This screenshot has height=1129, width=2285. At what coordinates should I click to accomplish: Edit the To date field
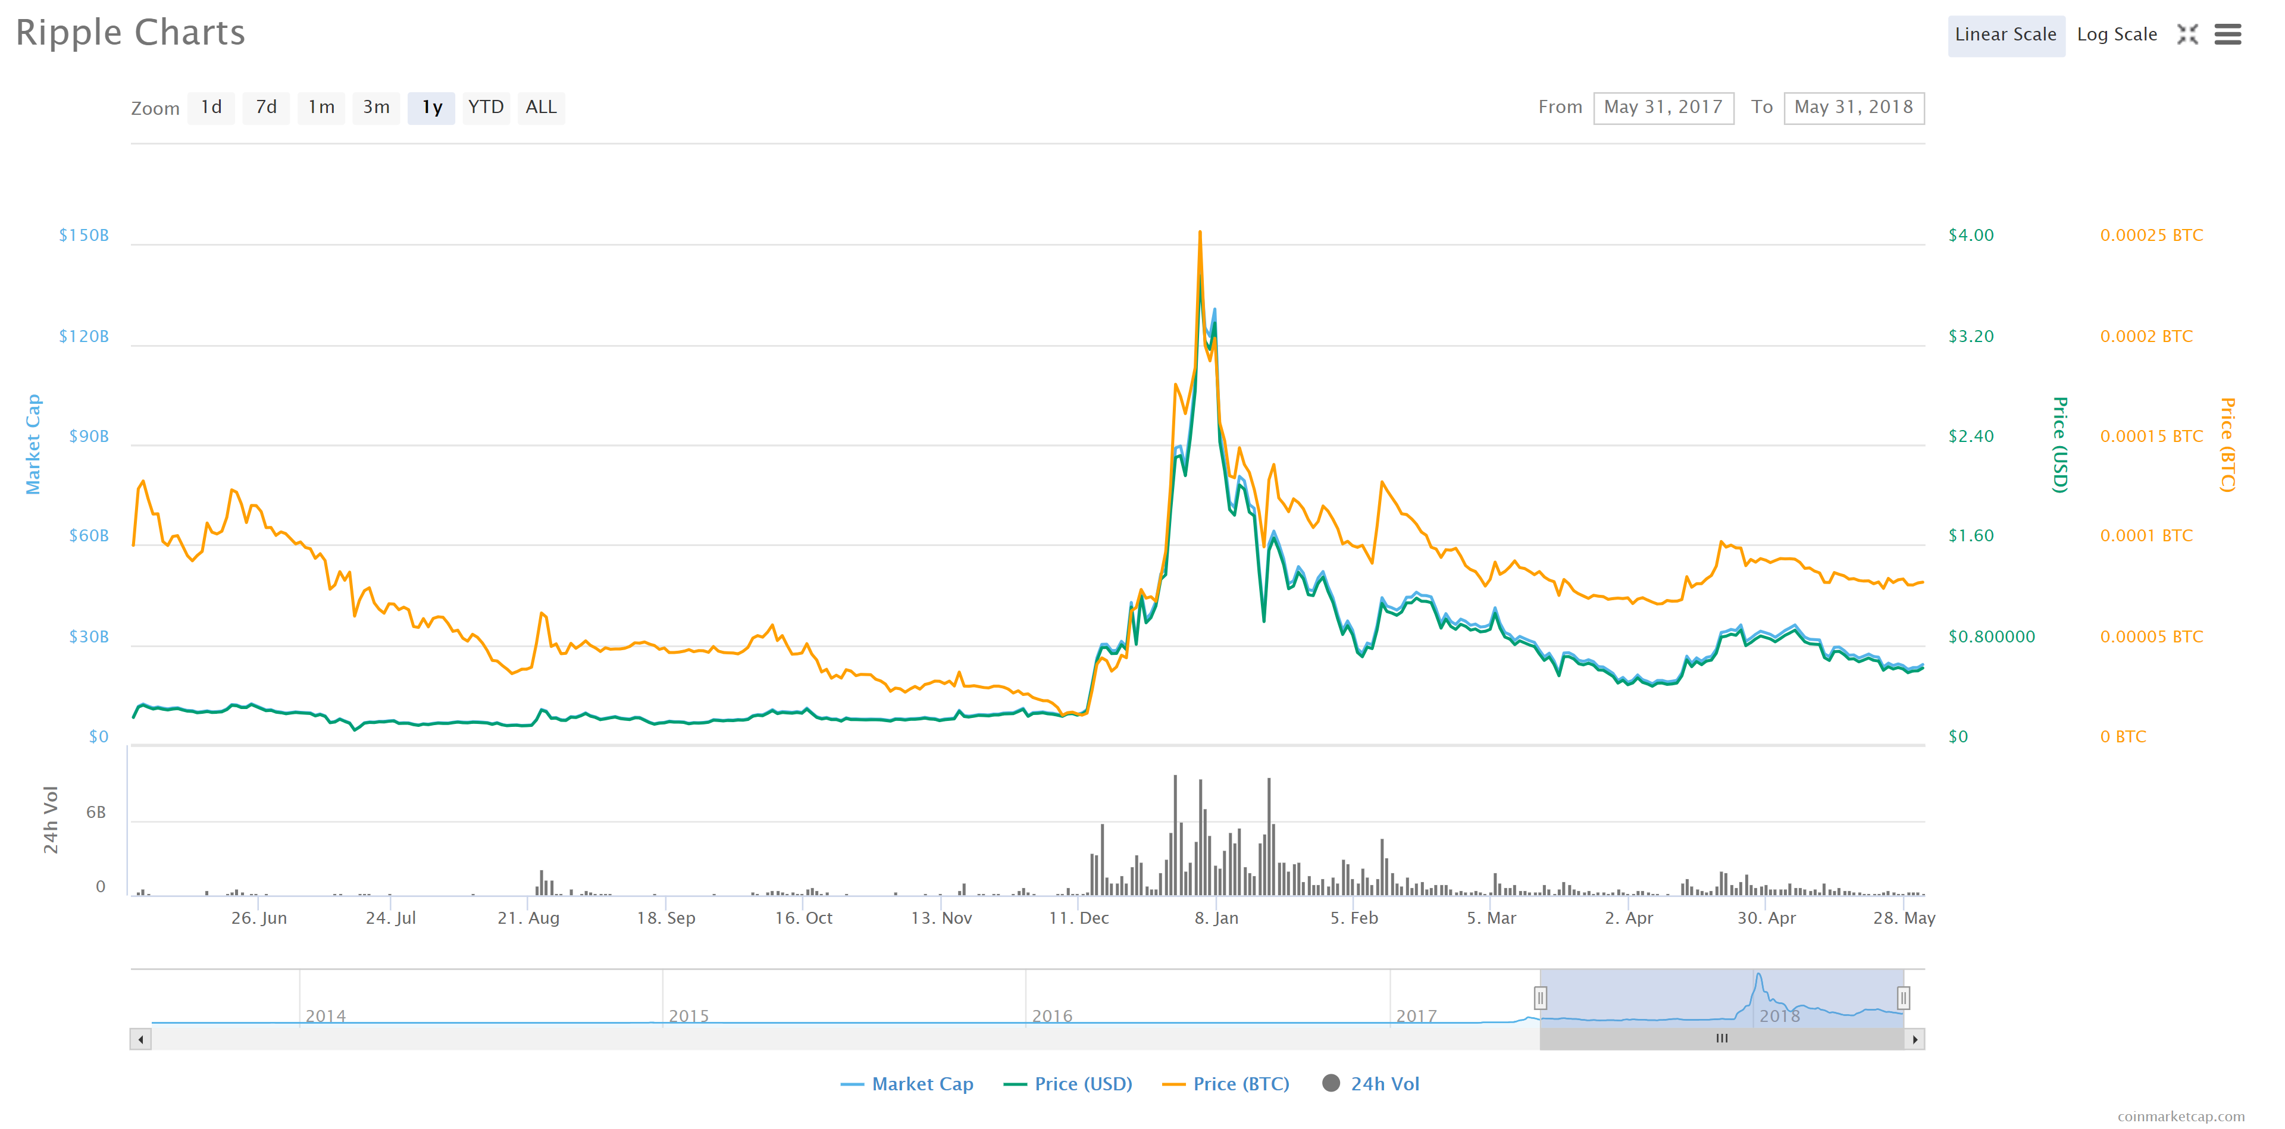(1854, 108)
